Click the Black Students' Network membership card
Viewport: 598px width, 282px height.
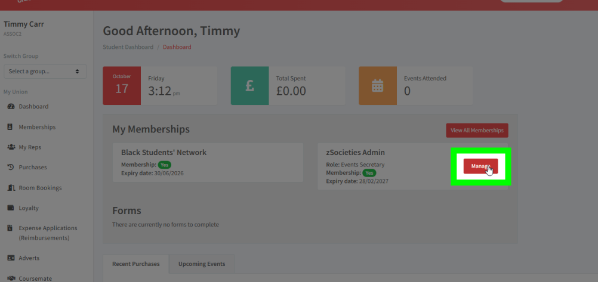(208, 162)
